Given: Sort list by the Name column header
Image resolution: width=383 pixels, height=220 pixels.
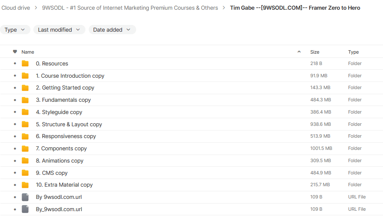Looking at the screenshot, I should tap(28, 52).
